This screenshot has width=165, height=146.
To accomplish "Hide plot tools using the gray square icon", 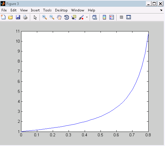I will point(121,17).
